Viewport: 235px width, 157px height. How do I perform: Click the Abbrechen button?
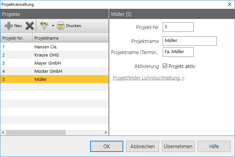tap(142, 147)
